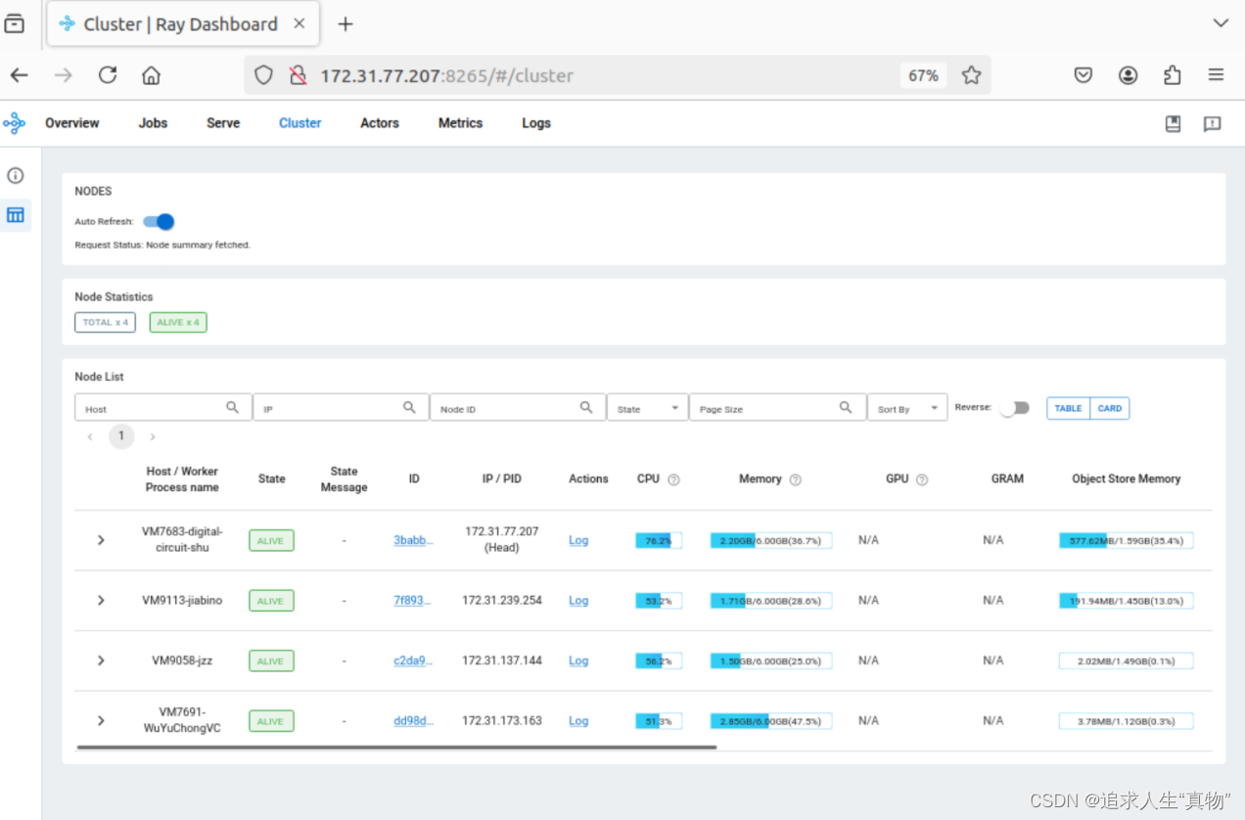Expand the VM7691-WuYuChongVC node row
Viewport: 1245px width, 820px height.
(101, 721)
